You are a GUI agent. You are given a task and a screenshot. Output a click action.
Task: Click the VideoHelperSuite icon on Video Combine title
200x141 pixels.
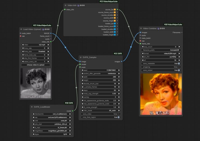click(158, 28)
